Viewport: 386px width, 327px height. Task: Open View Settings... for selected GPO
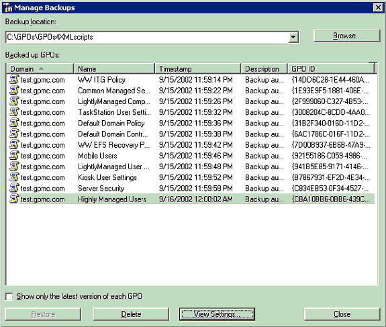(x=217, y=314)
